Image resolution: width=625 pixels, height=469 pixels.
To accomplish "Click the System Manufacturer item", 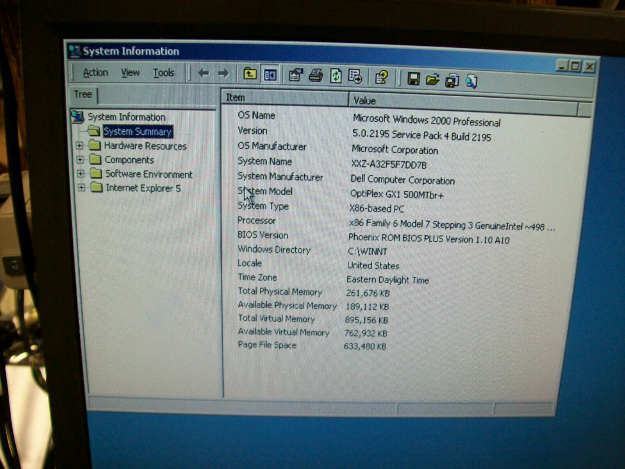I will pos(280,177).
